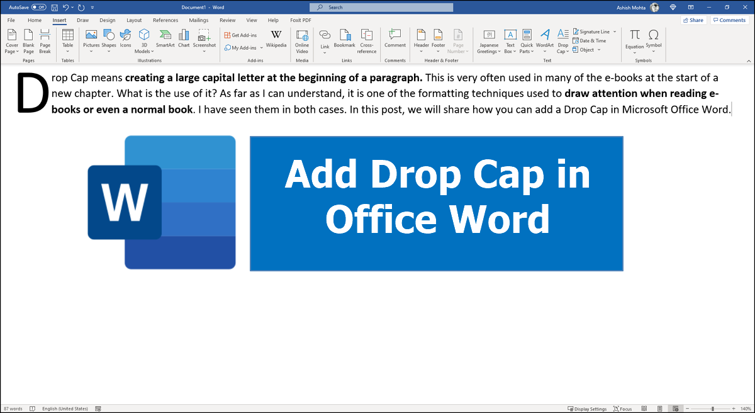The width and height of the screenshot is (755, 413).
Task: Insert an Online Video
Action: click(302, 41)
